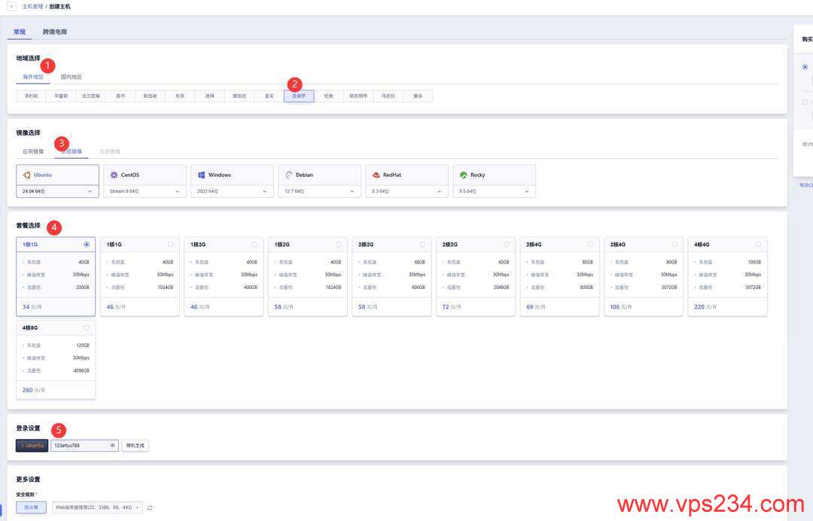Choose the 220 元/月 4核4G plan radio
813x521 pixels.
coord(758,245)
